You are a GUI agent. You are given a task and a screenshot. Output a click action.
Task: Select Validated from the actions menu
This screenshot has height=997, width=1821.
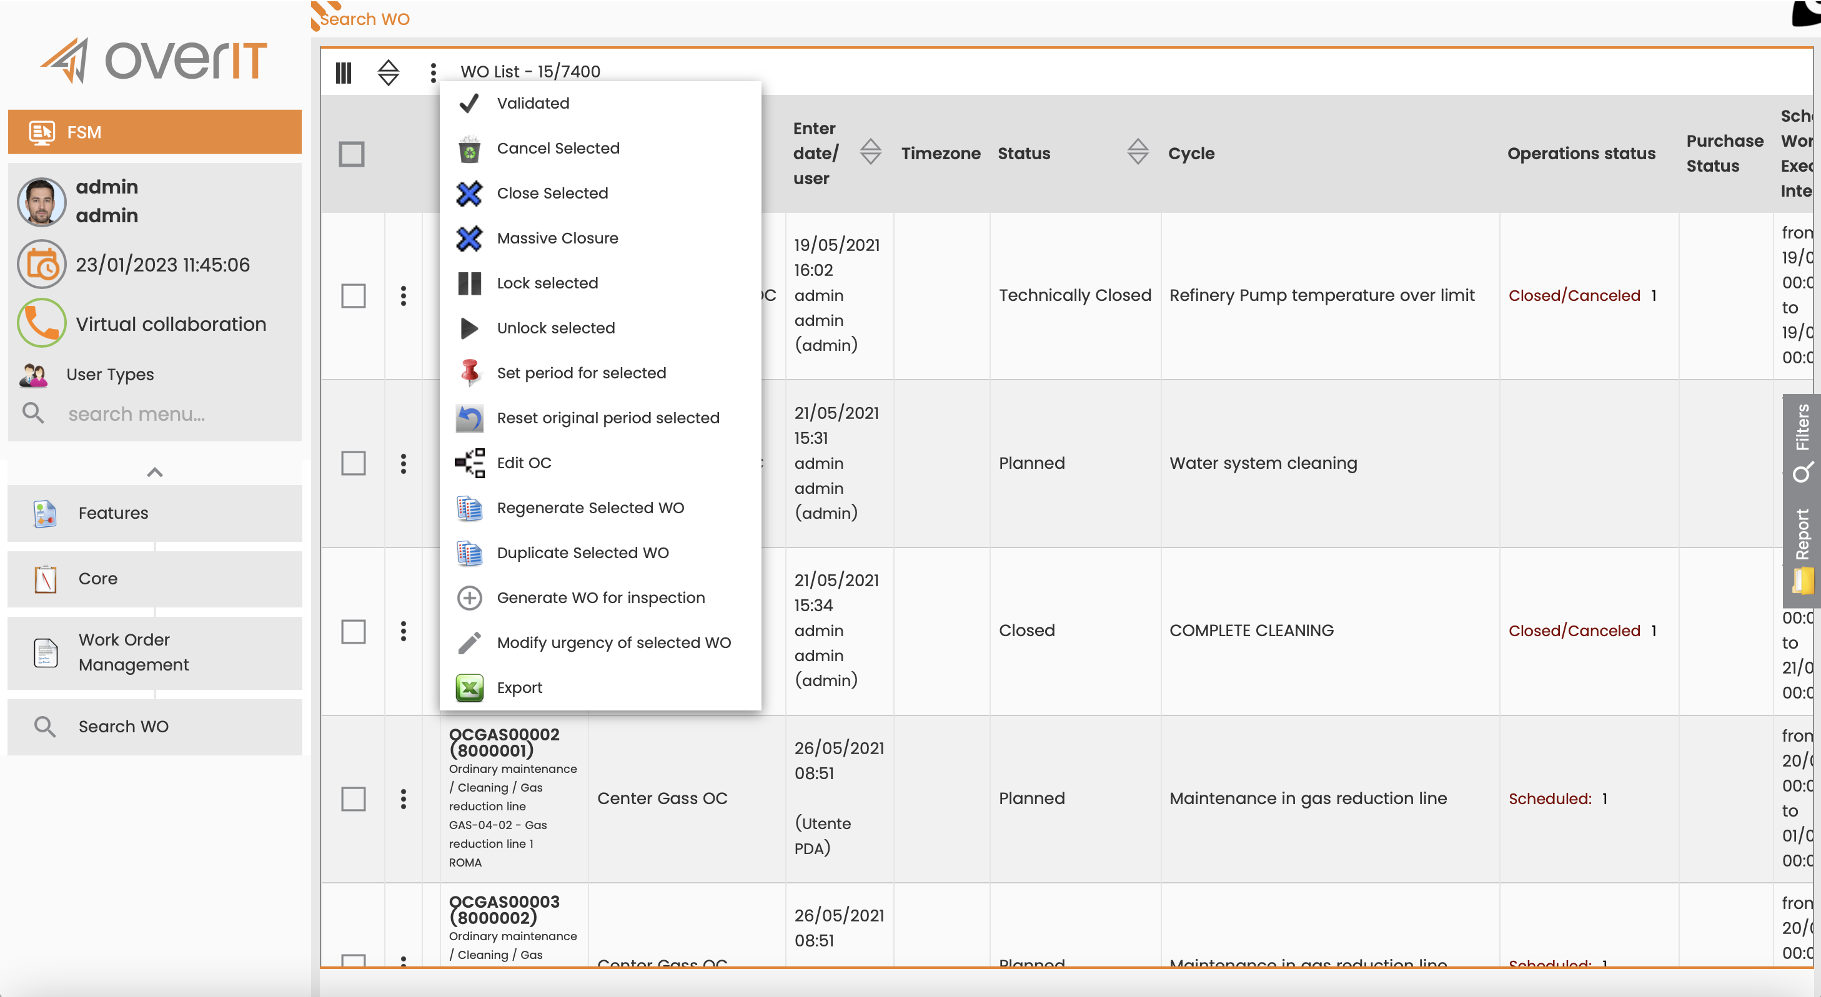point(600,104)
